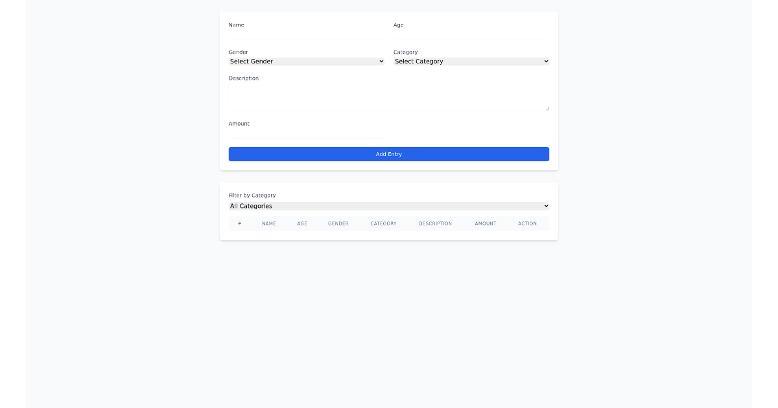Click the chevron on the All Categories filter
778x408 pixels.
(547, 205)
